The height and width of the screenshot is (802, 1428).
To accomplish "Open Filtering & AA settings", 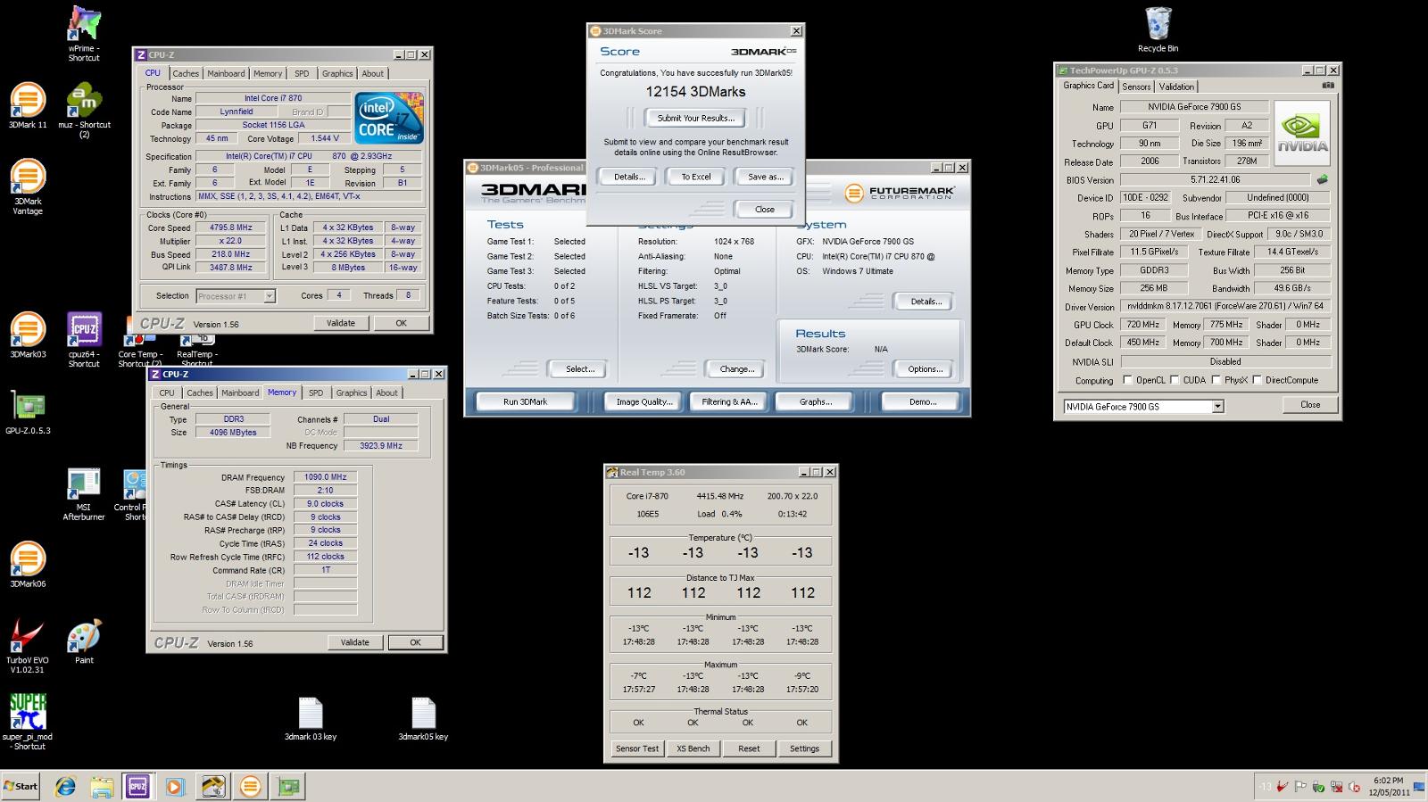I will [729, 402].
